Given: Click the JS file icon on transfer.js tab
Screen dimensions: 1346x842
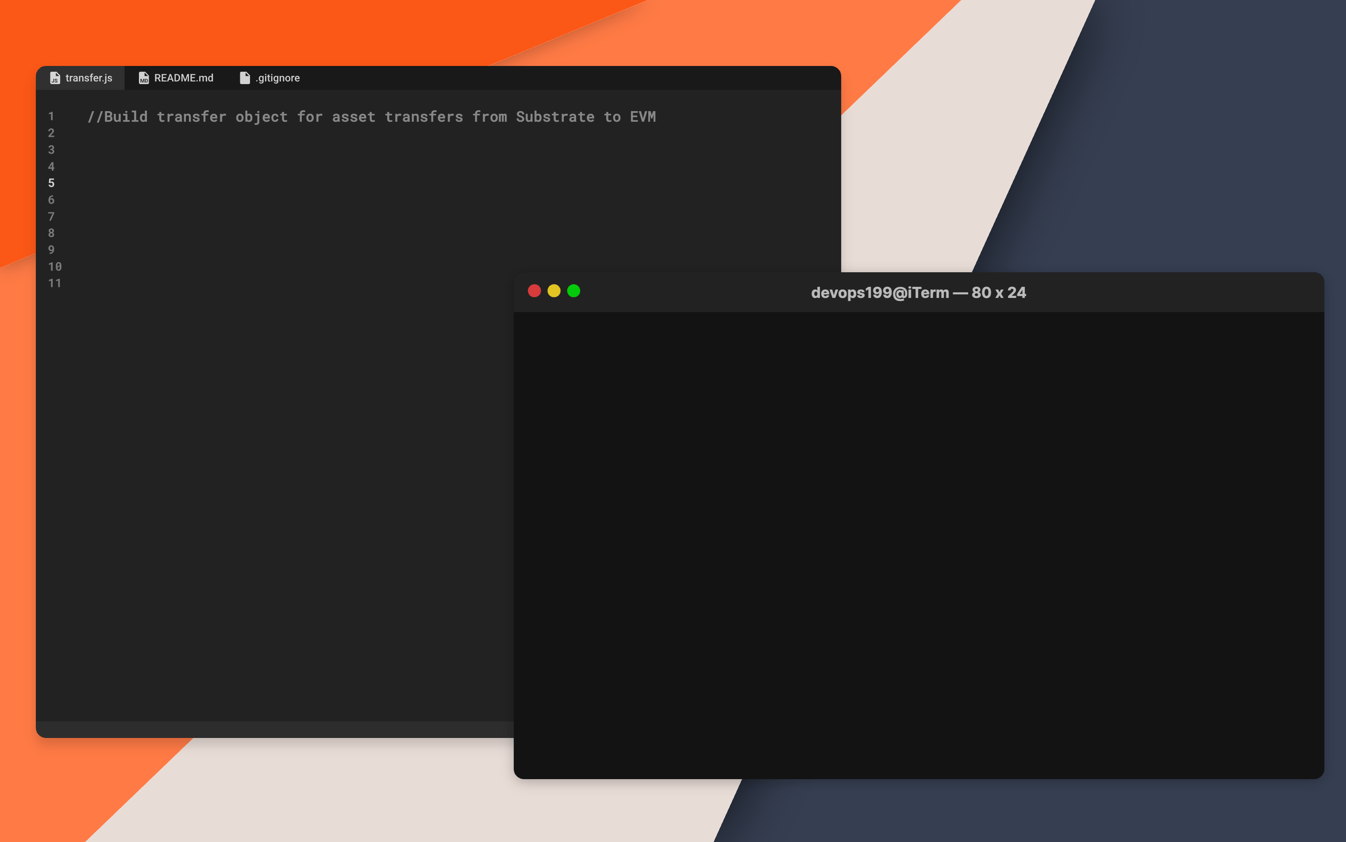Looking at the screenshot, I should [54, 78].
